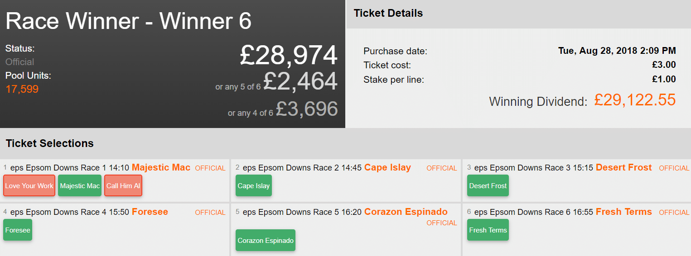Click the Corazon Espinado selection chip
Image resolution: width=691 pixels, height=256 pixels.
(266, 240)
